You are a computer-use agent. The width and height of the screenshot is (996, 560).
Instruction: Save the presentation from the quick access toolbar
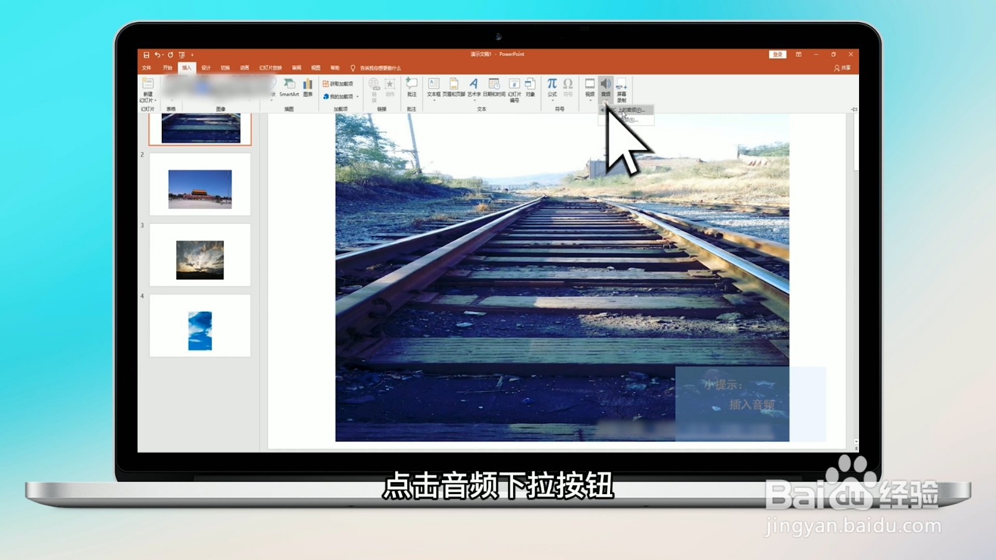146,55
